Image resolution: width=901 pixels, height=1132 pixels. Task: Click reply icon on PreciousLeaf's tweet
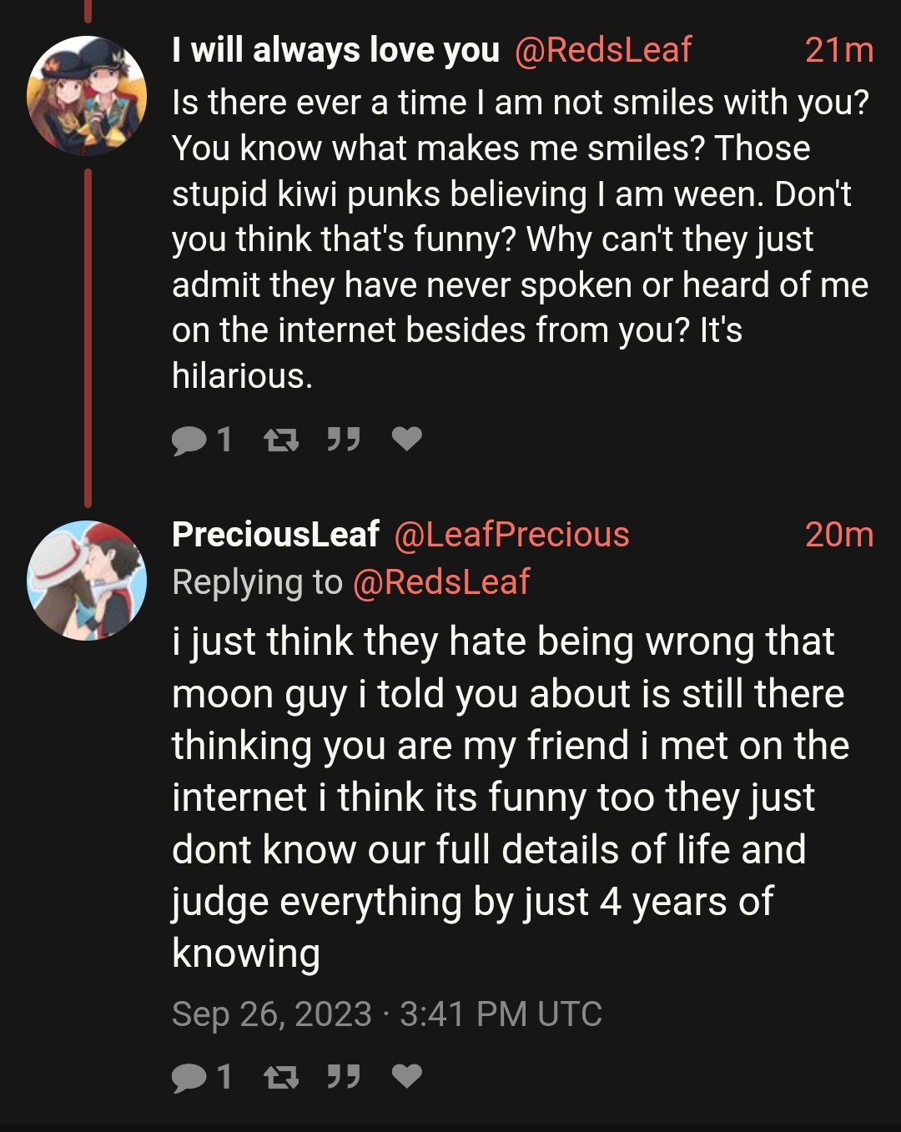coord(189,1078)
